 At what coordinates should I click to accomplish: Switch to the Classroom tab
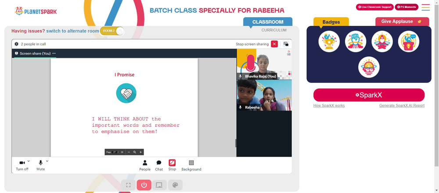point(268,22)
